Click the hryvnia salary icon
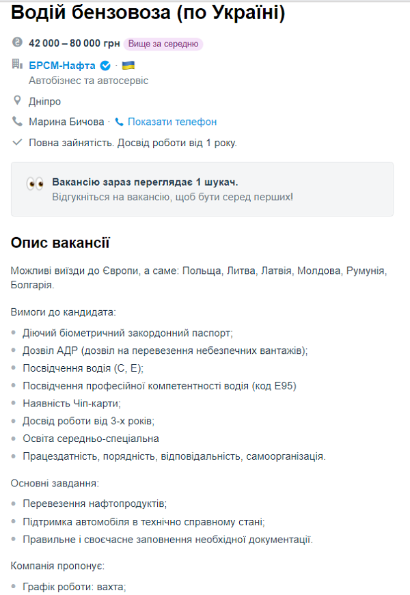410x595 pixels. pyautogui.click(x=18, y=44)
